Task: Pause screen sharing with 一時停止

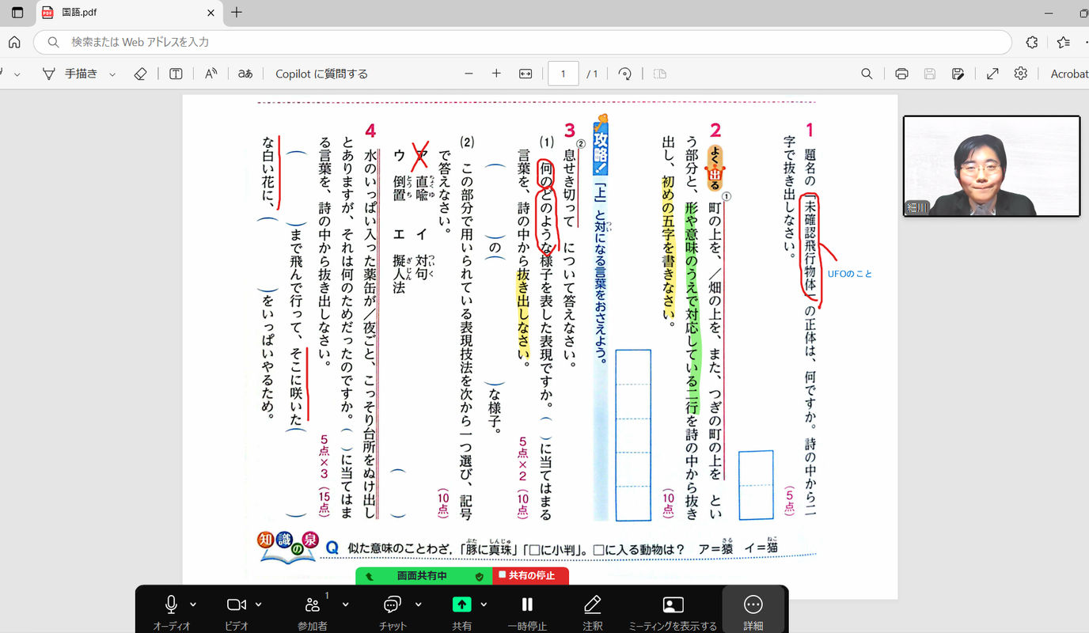Action: (527, 610)
